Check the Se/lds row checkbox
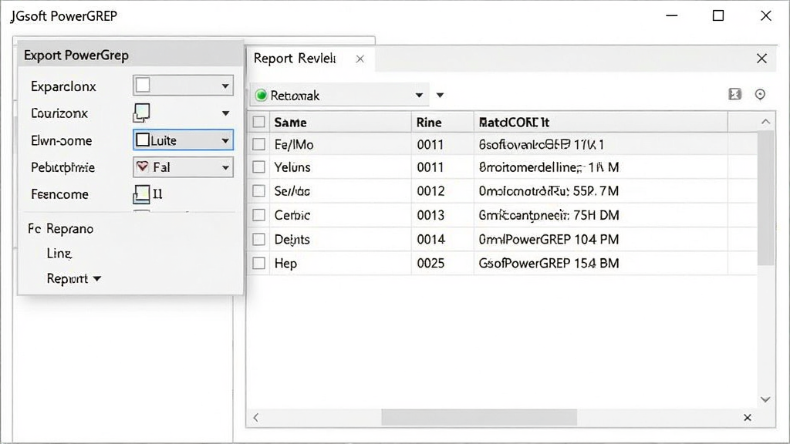Screen dimensions: 790x444 [259, 191]
